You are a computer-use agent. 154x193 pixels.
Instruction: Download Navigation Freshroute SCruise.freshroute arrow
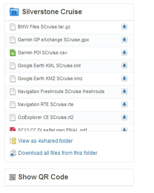[124, 92]
